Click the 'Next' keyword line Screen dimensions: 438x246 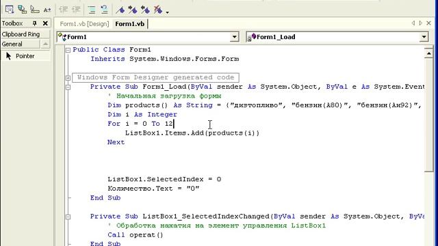(116, 142)
